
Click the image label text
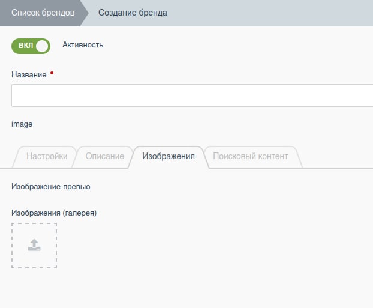(x=22, y=124)
